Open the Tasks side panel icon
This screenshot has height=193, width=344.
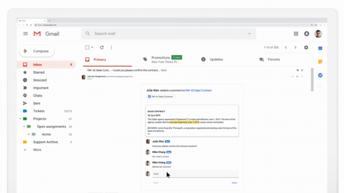320,75
